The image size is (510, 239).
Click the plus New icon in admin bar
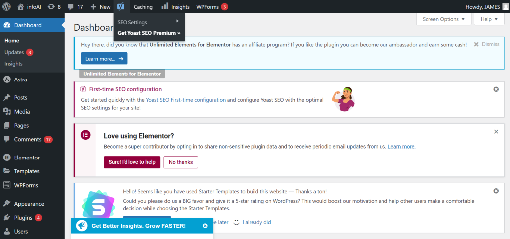pyautogui.click(x=93, y=7)
